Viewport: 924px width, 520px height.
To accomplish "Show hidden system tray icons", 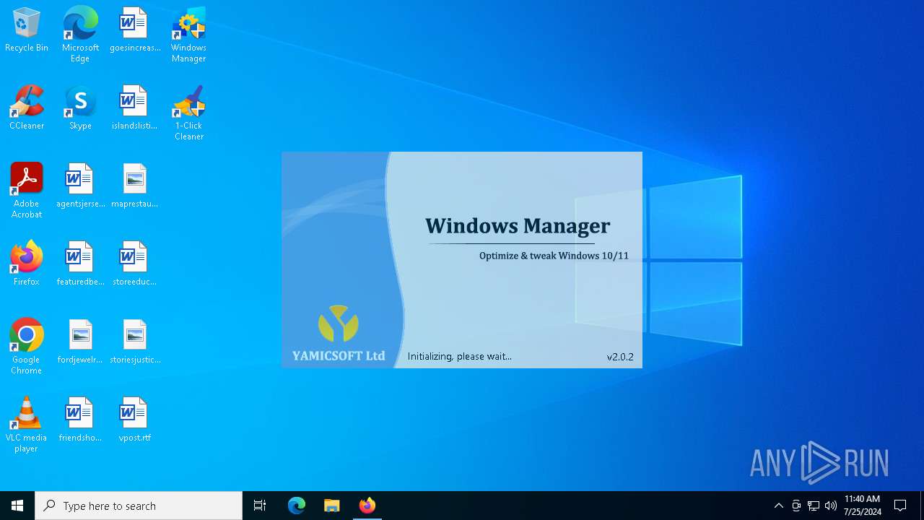I will click(x=778, y=506).
